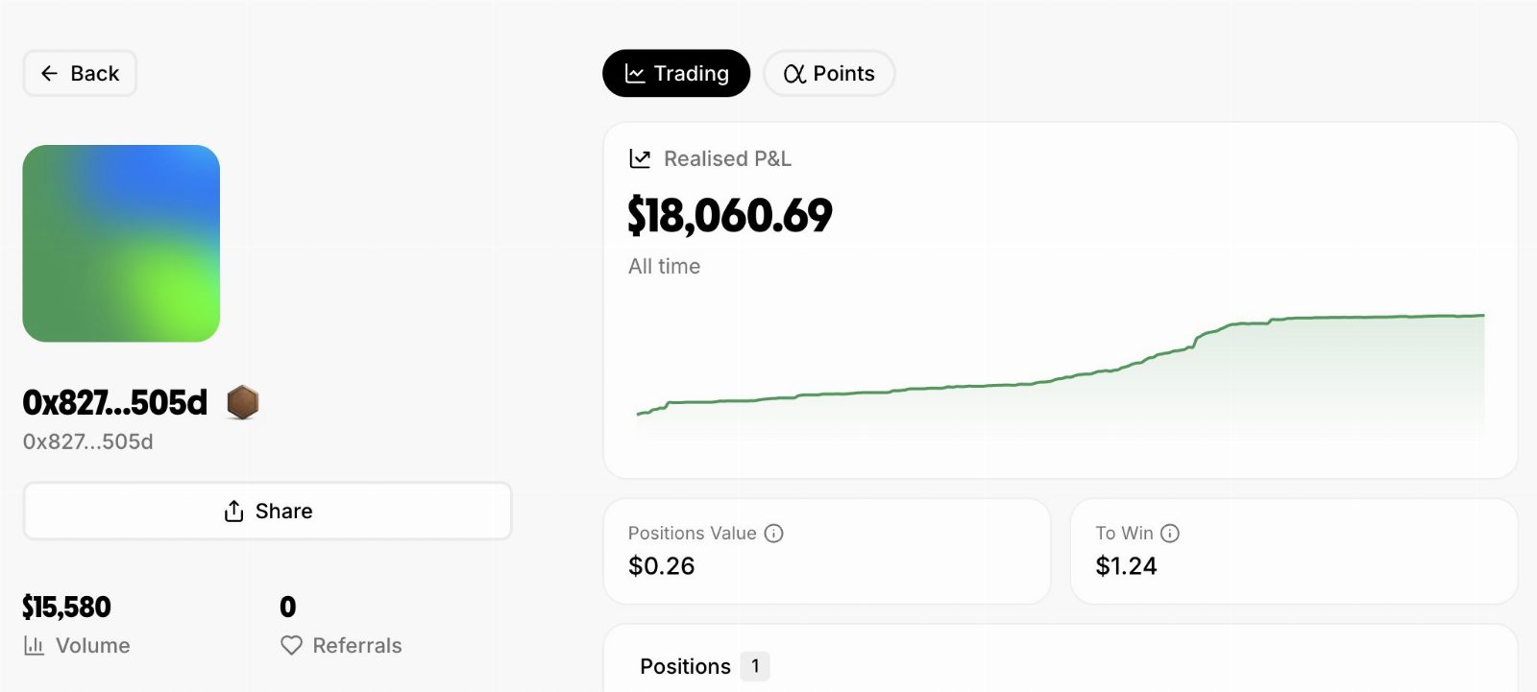Click the 0x827...505d wallet address subtitle
Image resolution: width=1537 pixels, height=692 pixels.
point(88,442)
